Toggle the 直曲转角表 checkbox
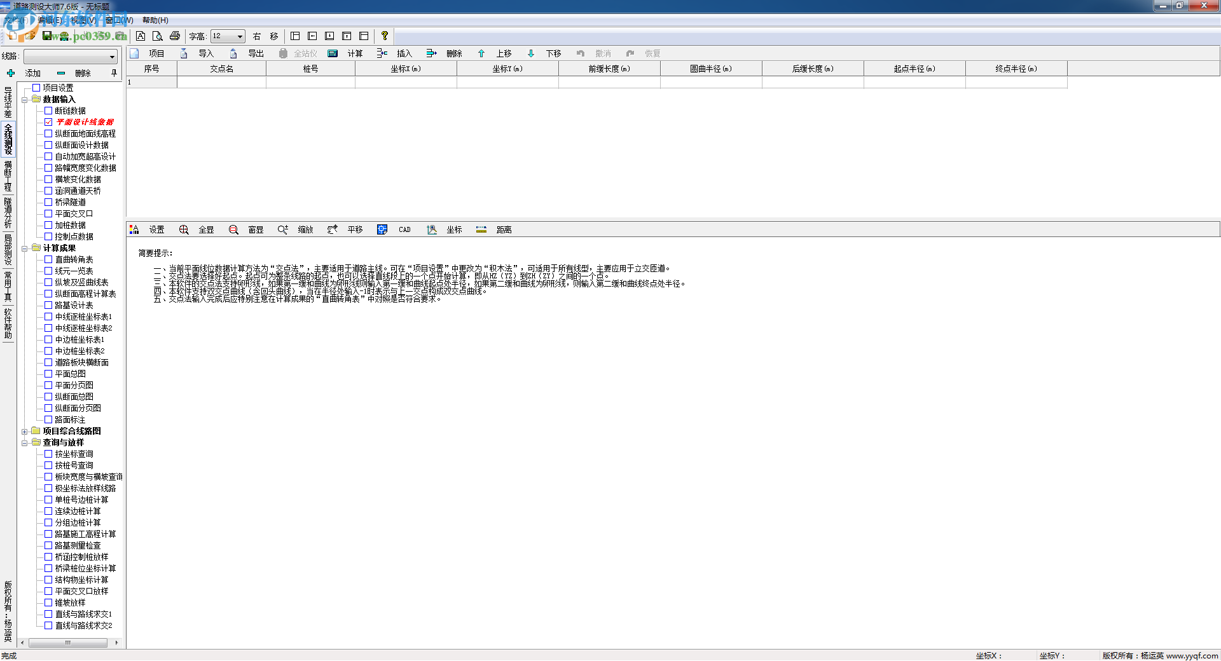 (x=48, y=259)
